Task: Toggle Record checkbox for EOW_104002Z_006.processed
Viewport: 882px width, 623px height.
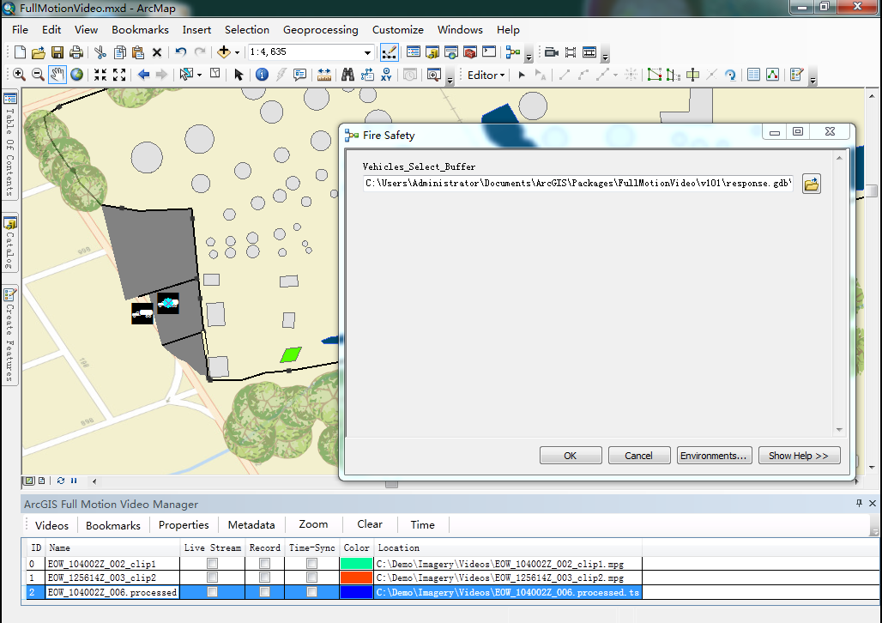Action: [264, 592]
